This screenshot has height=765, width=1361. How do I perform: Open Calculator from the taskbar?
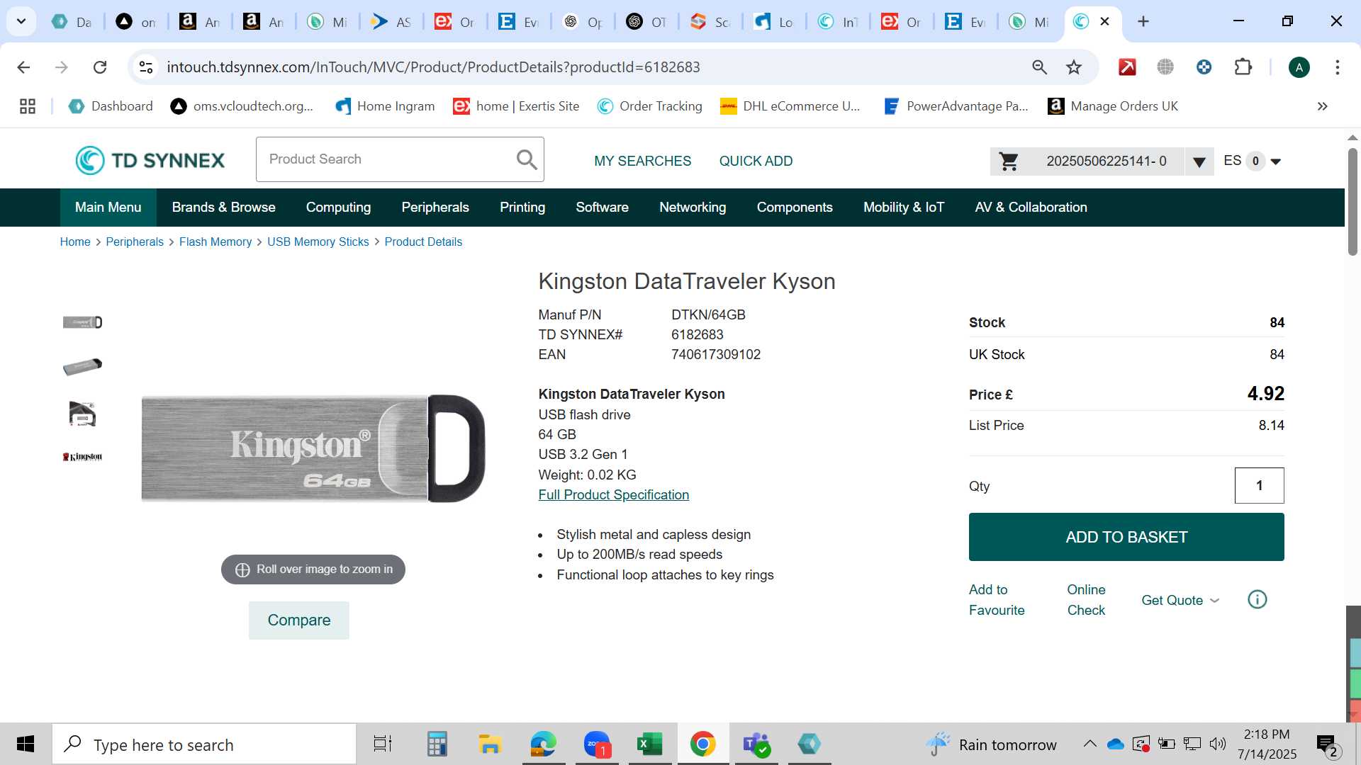click(x=437, y=744)
